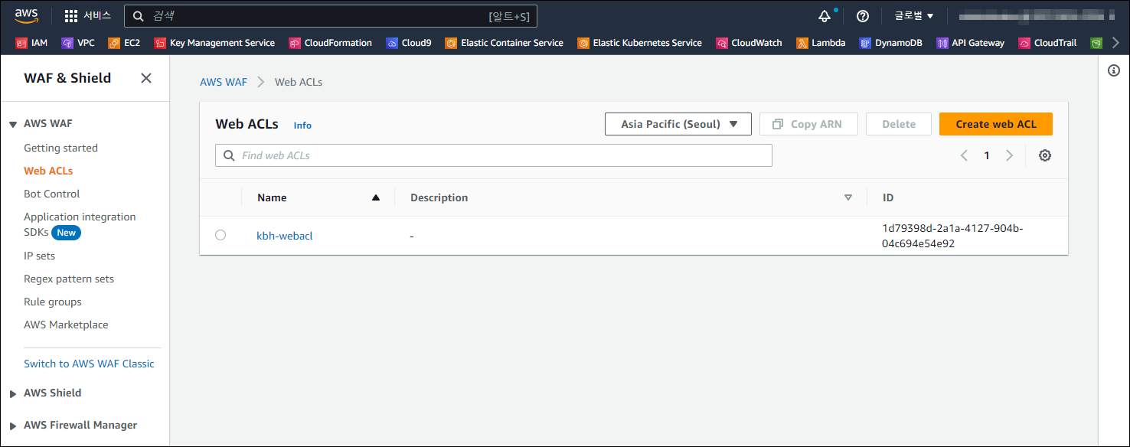Open table preferences gear icon
1130x447 pixels.
(1045, 155)
